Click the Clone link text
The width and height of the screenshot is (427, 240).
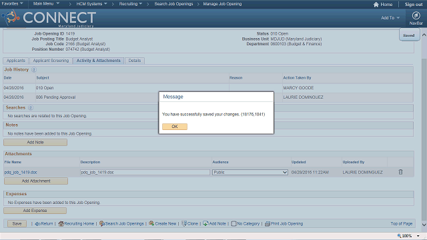(x=193, y=224)
